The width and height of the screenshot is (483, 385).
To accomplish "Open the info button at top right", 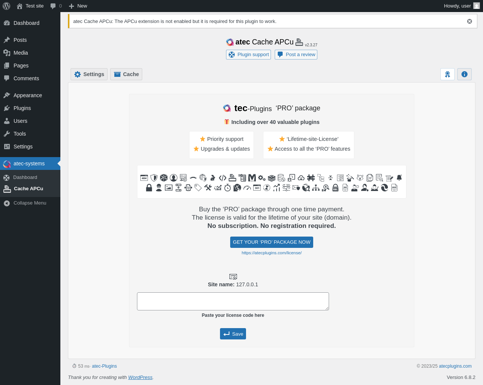I will (x=465, y=74).
